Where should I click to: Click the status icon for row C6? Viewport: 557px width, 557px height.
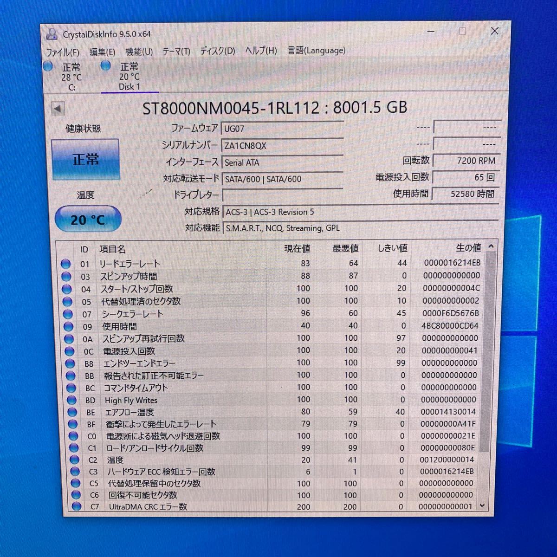[75, 495]
